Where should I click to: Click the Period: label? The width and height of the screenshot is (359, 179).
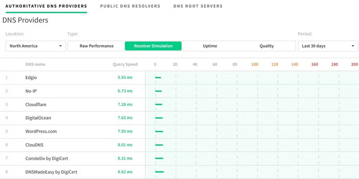[x=305, y=34]
